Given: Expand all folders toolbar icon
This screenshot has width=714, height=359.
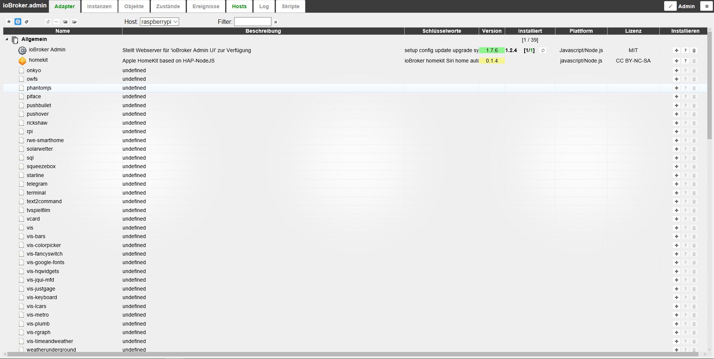Looking at the screenshot, I should [x=74, y=22].
